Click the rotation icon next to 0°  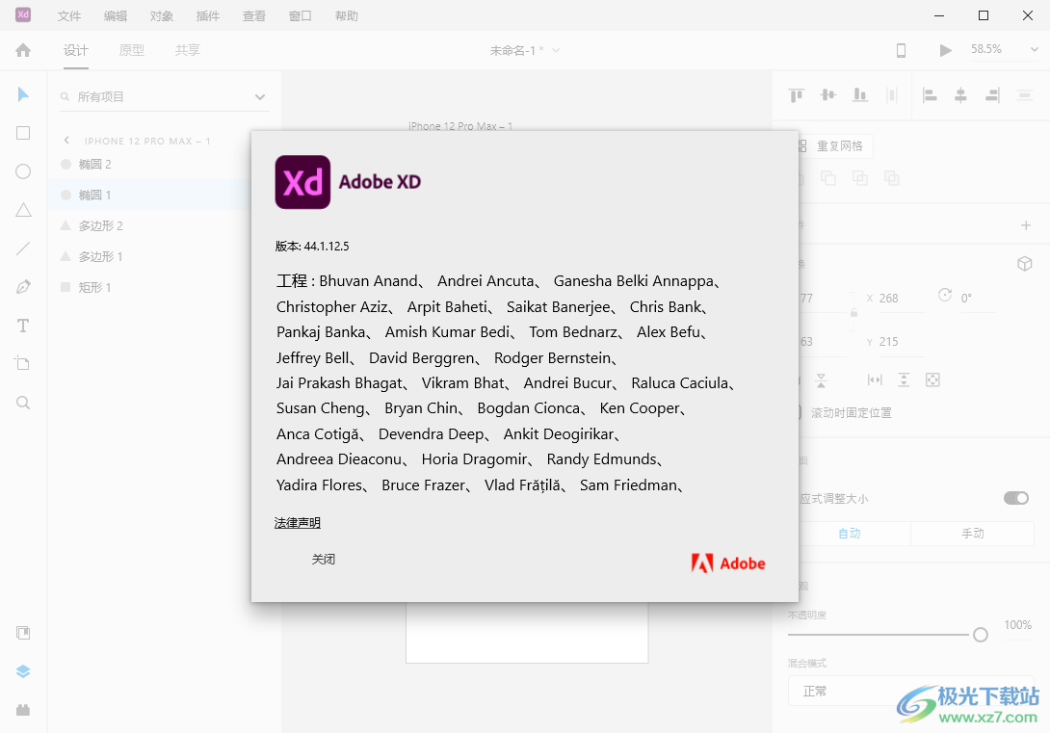[x=945, y=295]
